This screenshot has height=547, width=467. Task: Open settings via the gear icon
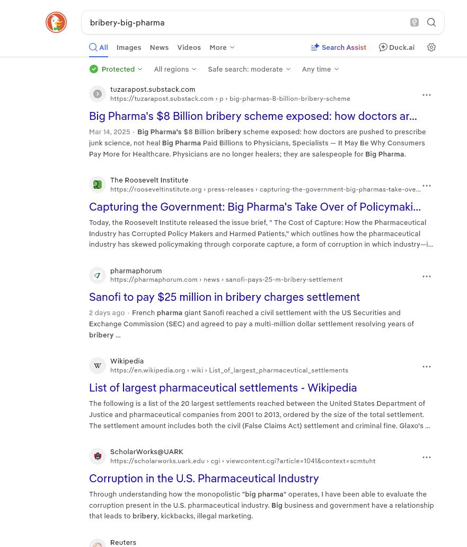pyautogui.click(x=431, y=47)
